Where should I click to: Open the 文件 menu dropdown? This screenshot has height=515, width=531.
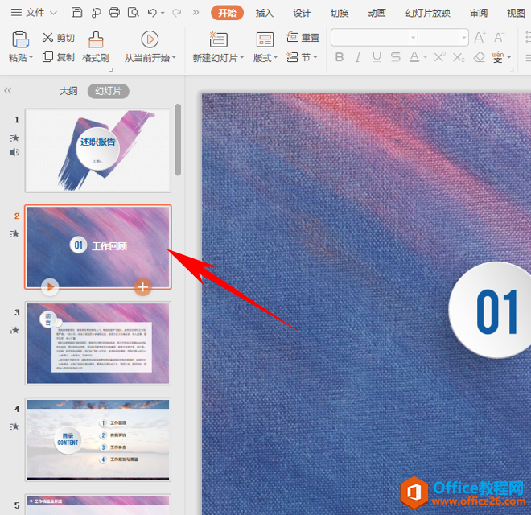pyautogui.click(x=33, y=13)
